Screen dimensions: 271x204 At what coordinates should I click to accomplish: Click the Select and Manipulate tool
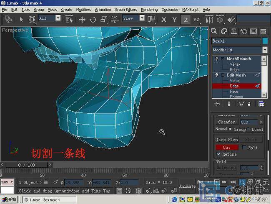(115, 19)
